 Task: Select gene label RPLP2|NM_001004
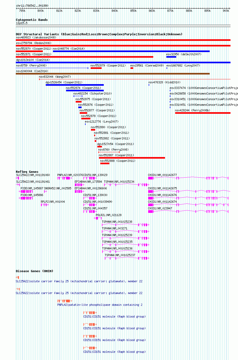[53, 202]
